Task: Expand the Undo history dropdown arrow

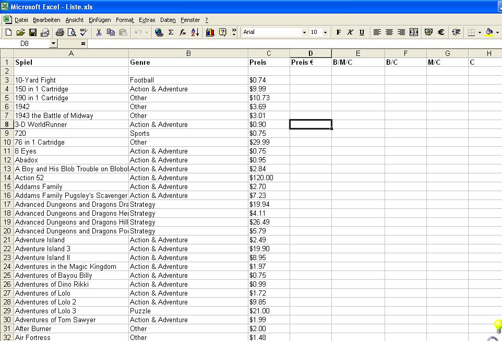Action: pyautogui.click(x=147, y=32)
